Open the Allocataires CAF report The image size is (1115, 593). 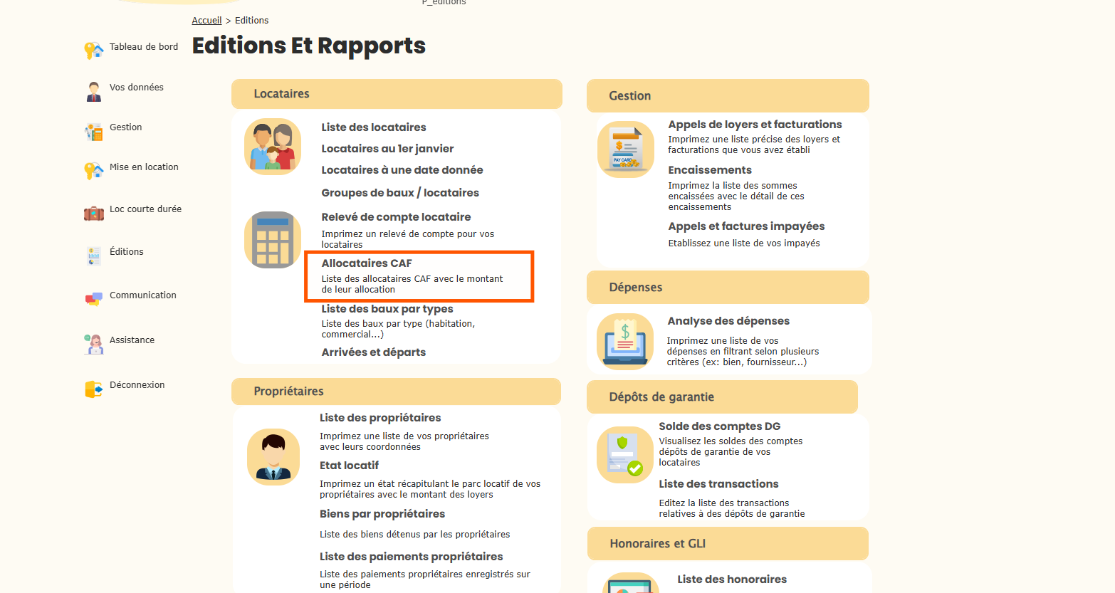tap(367, 263)
